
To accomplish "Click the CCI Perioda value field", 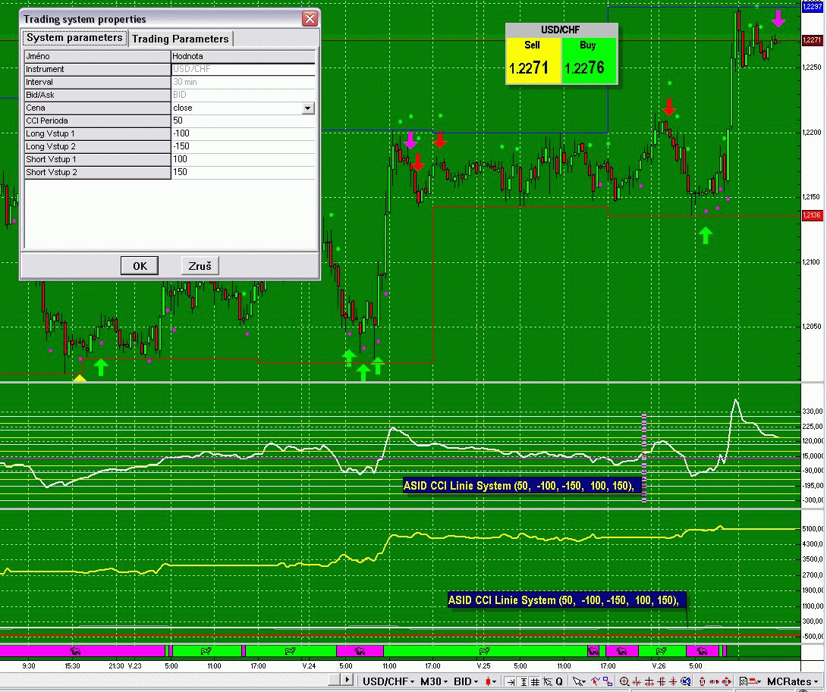I will 243,121.
